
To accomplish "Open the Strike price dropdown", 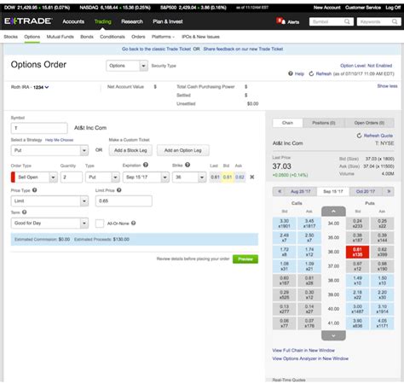I will point(189,177).
